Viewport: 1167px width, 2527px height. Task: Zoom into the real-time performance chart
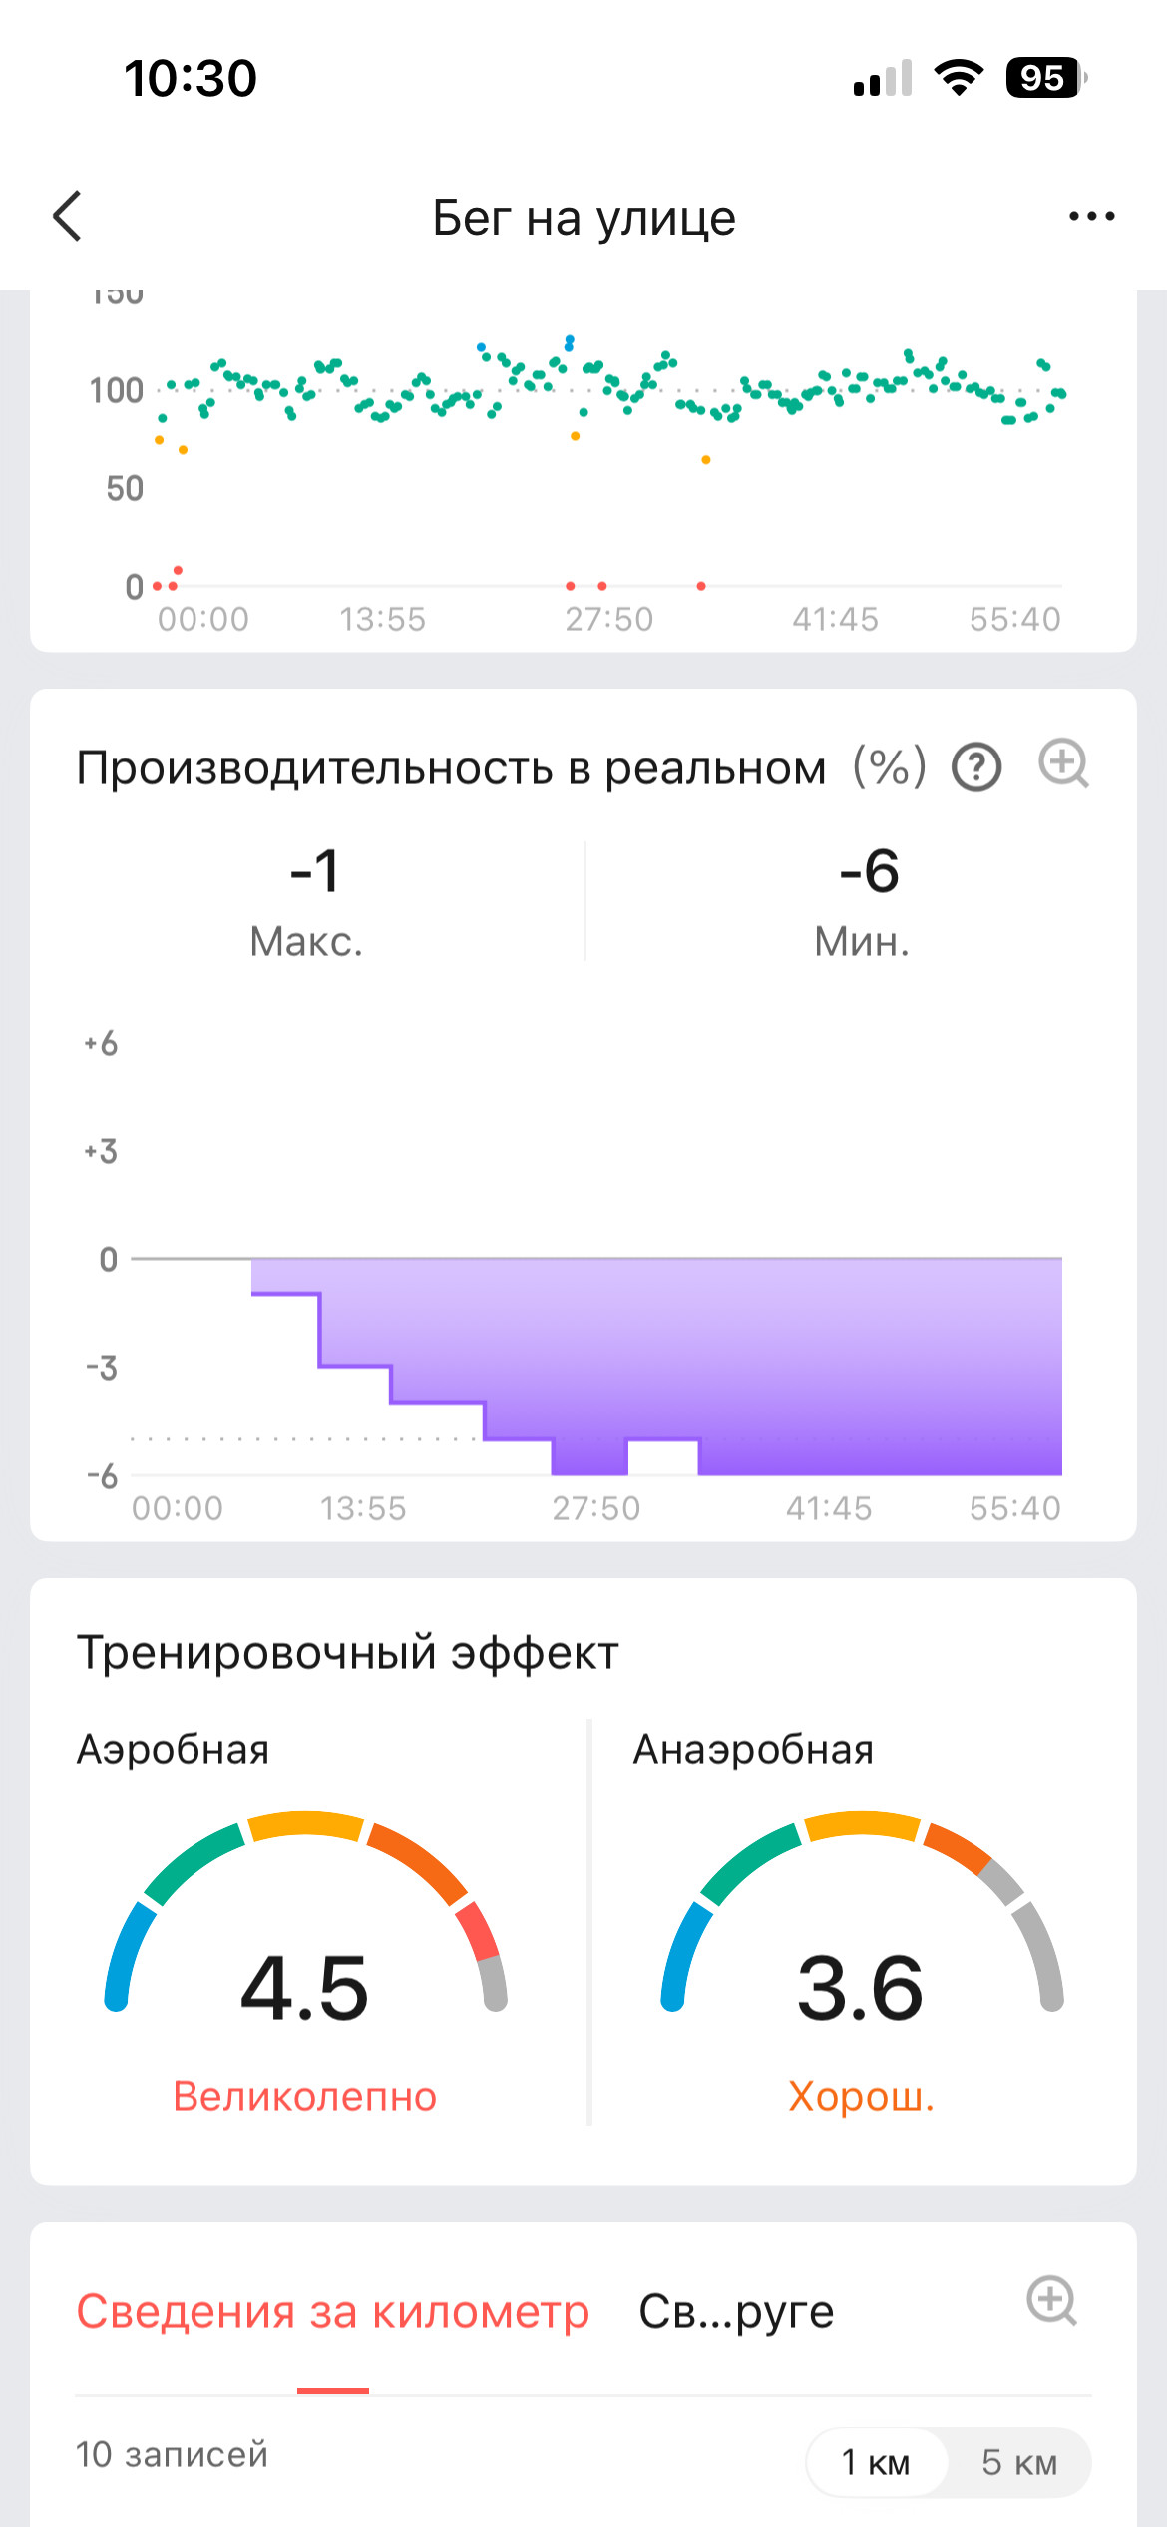(1064, 764)
